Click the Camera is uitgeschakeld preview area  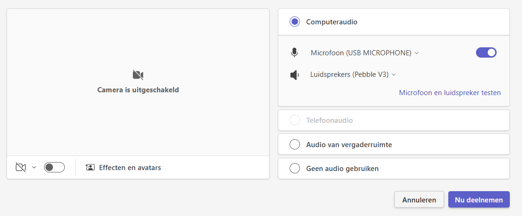138,82
